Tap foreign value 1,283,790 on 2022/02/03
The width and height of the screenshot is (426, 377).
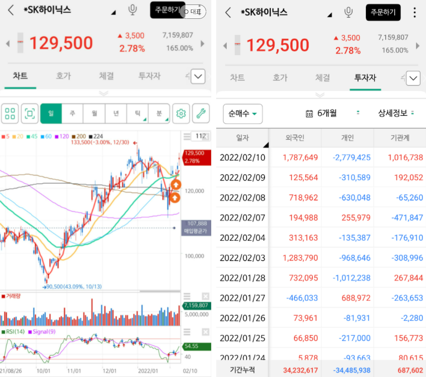point(300,258)
